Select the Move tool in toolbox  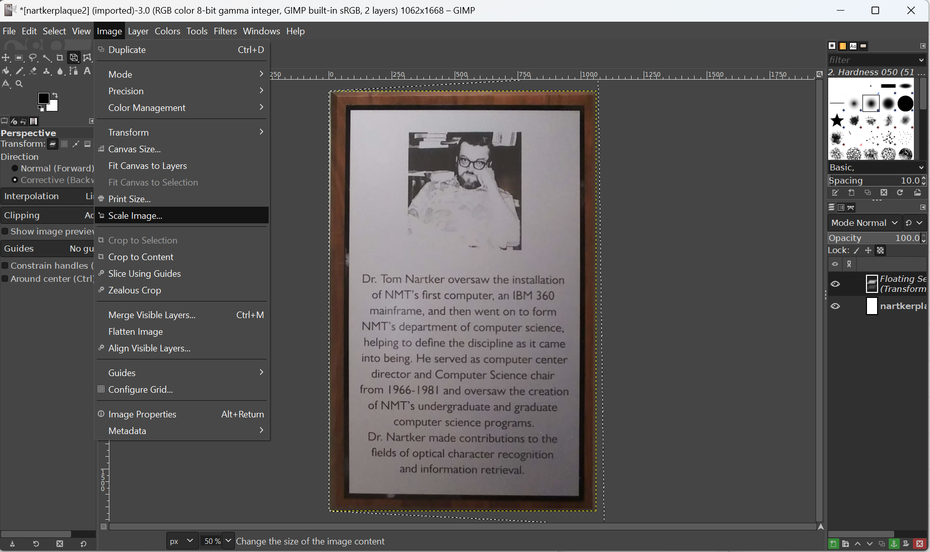coord(6,58)
